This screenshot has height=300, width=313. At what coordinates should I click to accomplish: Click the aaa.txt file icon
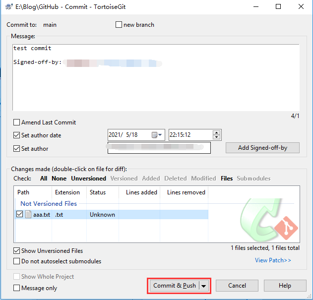[28, 215]
